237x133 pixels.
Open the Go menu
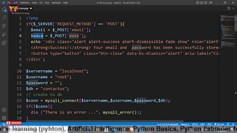(41, 3)
